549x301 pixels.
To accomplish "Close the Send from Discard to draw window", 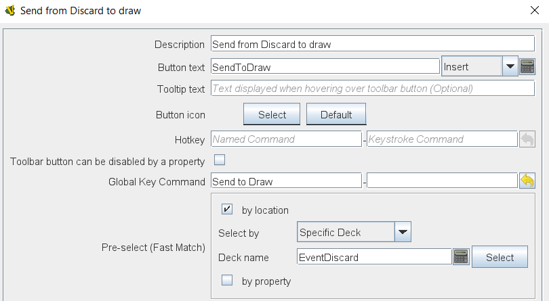I will [535, 11].
